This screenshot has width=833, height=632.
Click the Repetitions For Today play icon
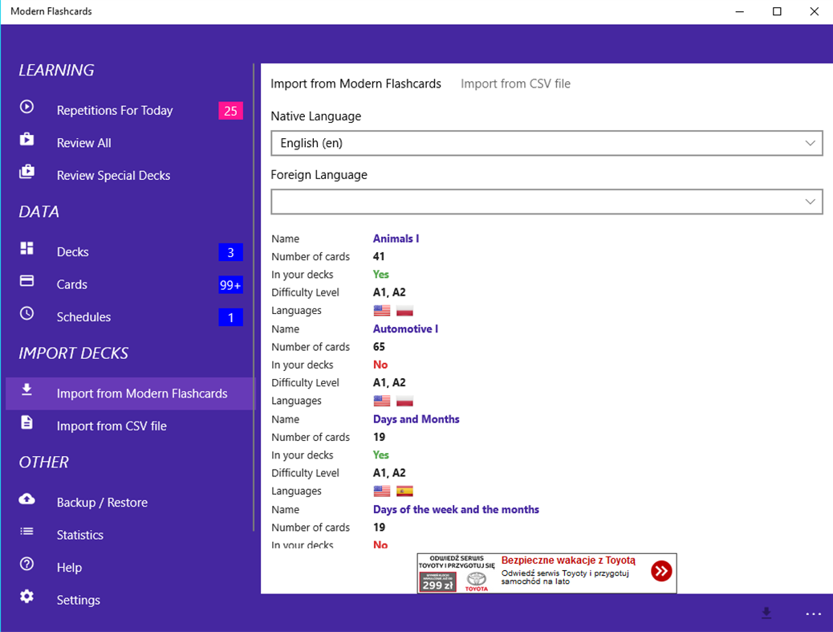(x=25, y=109)
